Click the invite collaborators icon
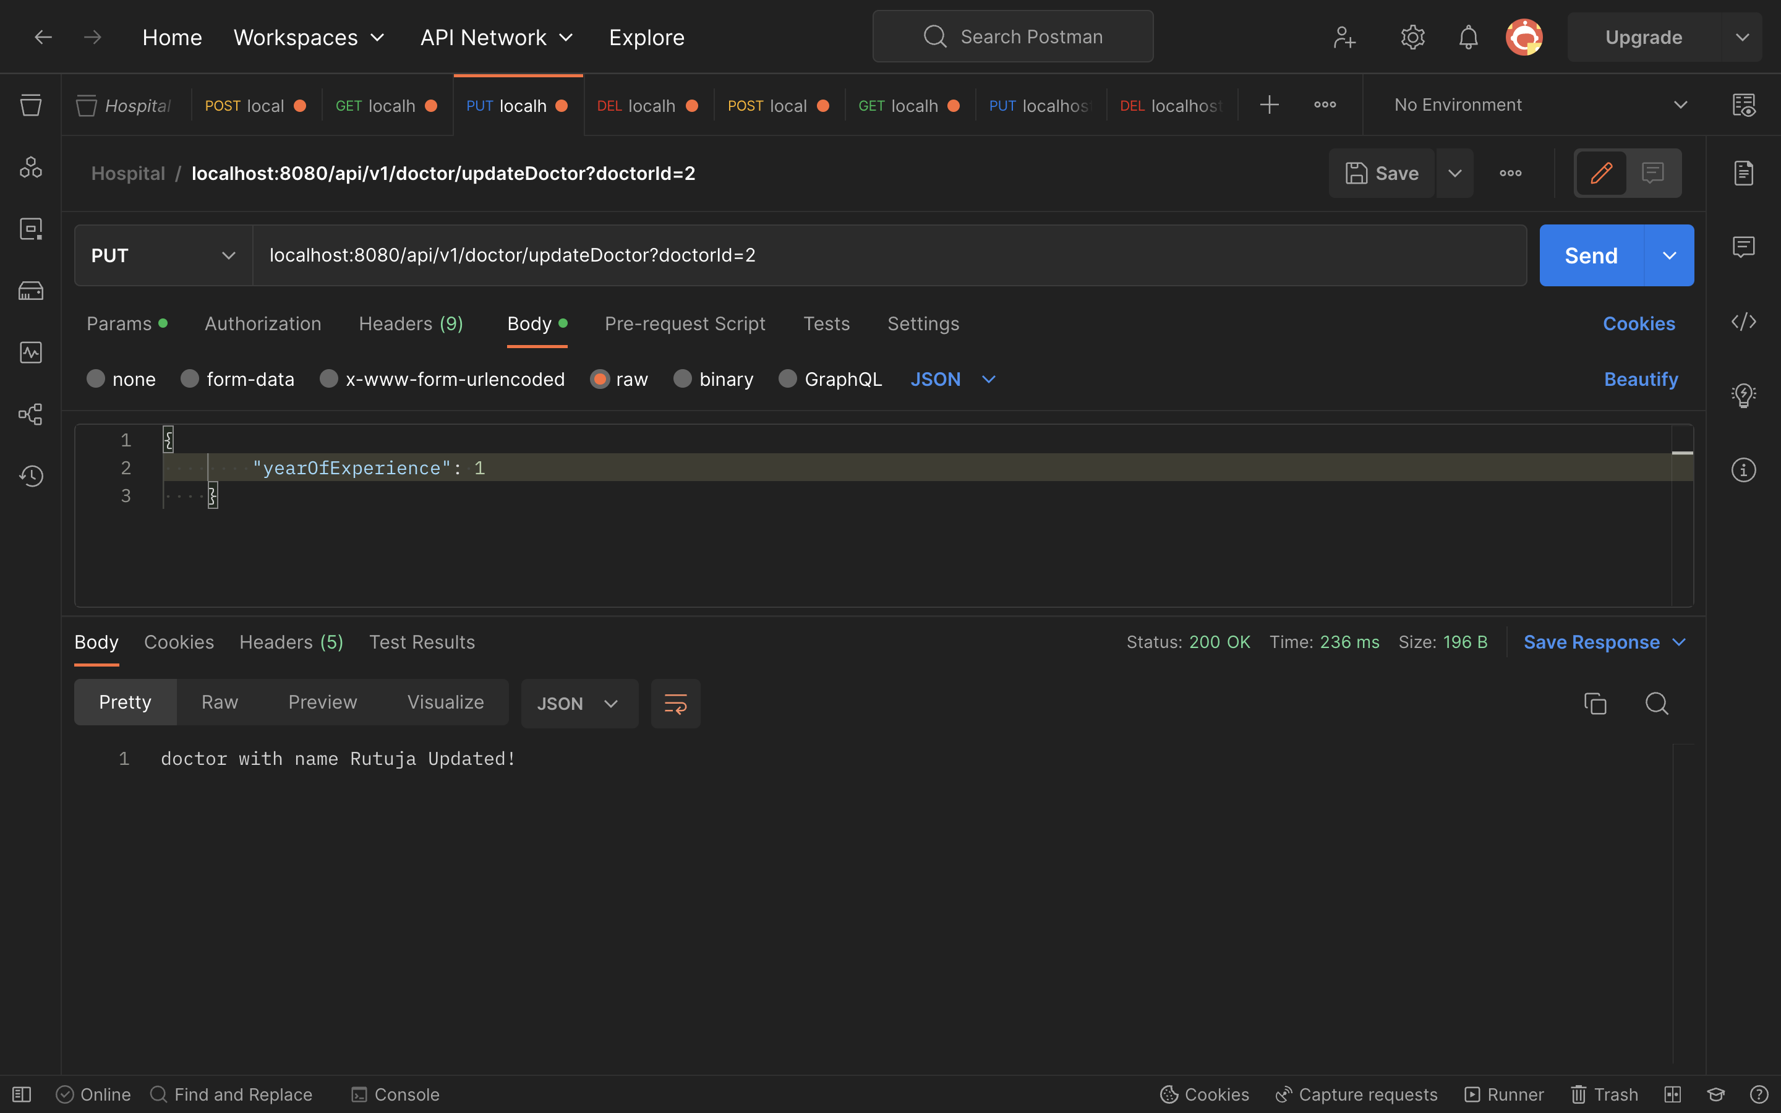1781x1113 pixels. 1344,37
